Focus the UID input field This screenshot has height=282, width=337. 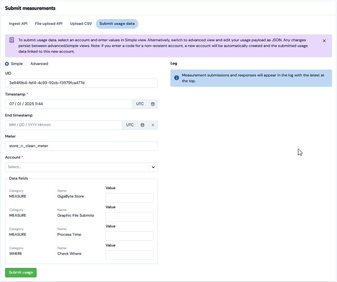click(81, 83)
